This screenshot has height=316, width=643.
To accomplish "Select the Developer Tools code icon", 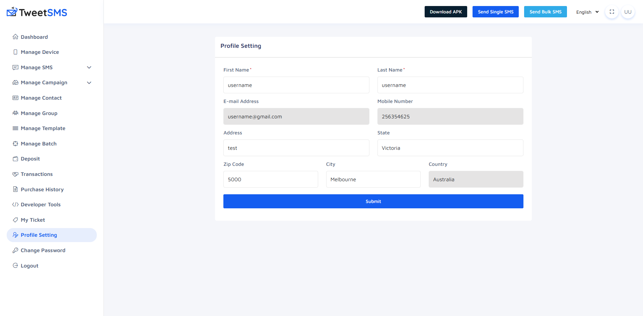I will 15,204.
